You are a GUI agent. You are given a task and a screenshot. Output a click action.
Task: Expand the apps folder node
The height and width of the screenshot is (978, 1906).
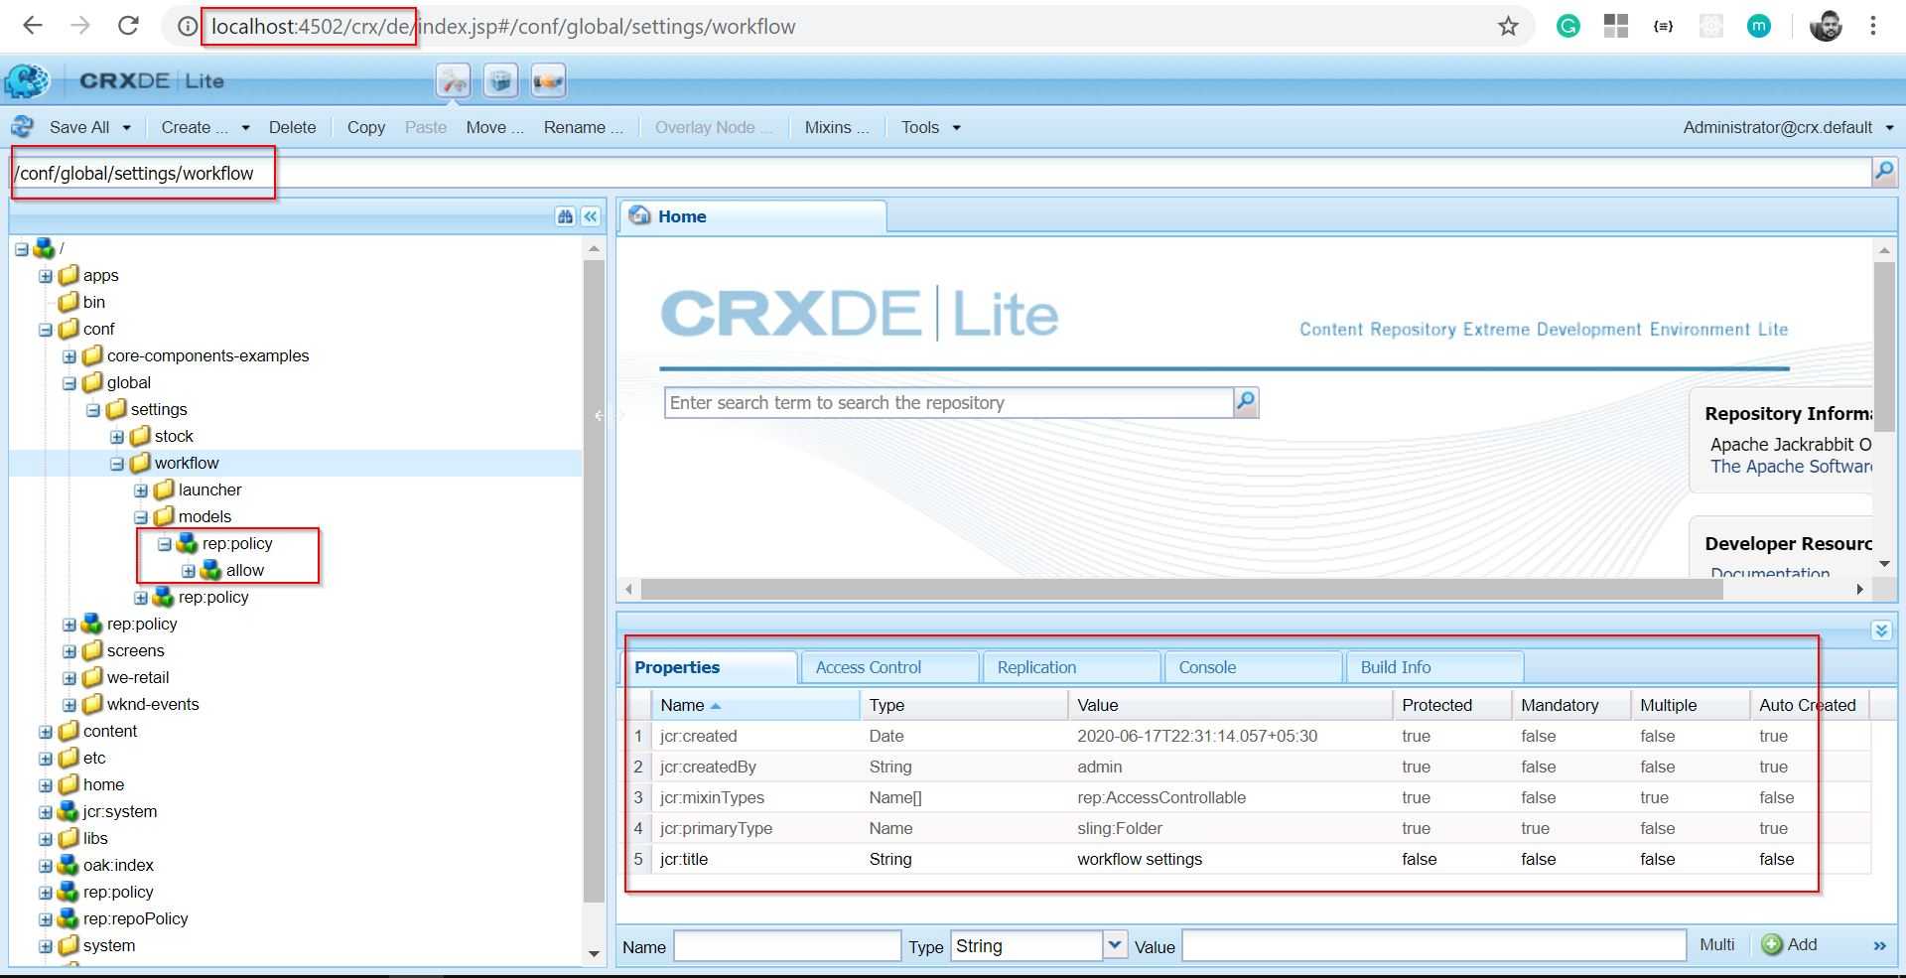coord(45,276)
